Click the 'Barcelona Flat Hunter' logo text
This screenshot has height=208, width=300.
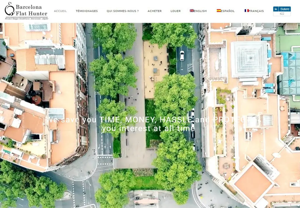[31, 10]
